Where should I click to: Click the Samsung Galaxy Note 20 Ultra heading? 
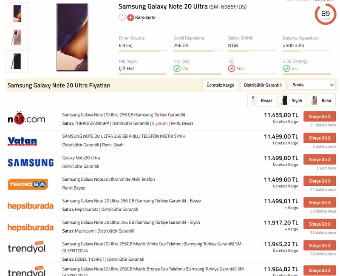click(183, 6)
